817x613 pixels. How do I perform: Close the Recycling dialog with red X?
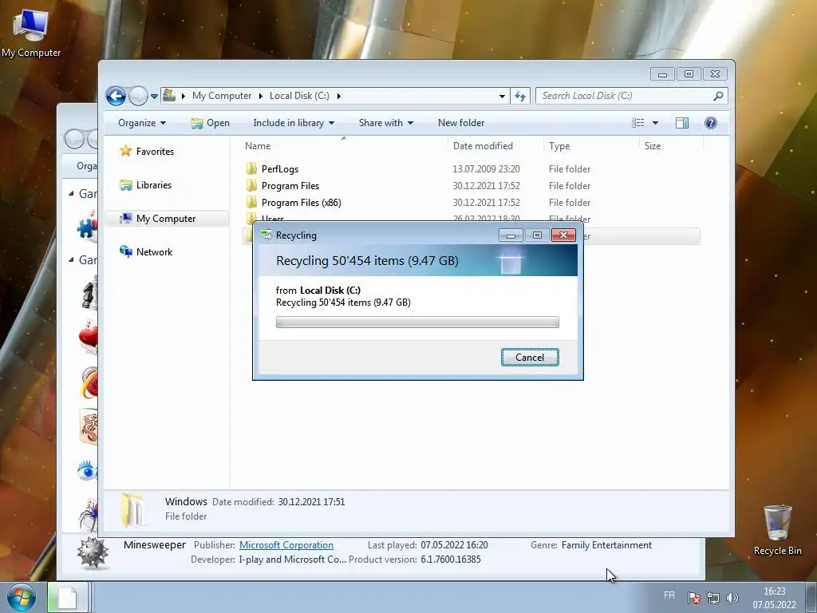(563, 235)
